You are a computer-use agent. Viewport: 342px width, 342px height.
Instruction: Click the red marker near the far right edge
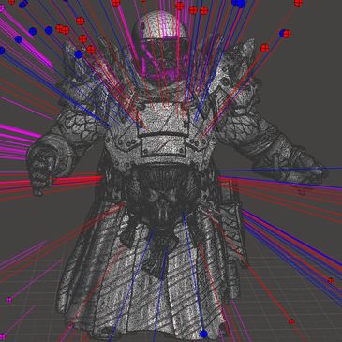pos(331,280)
